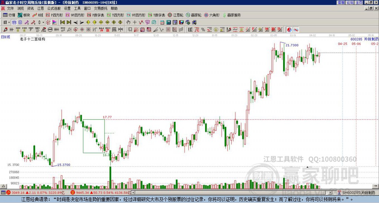Open the 行情 quotes view
Screen dimensions: 379x203
pyautogui.click(x=9, y=15)
